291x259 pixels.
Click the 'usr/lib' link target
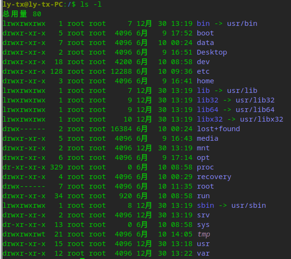pyautogui.click(x=242, y=90)
